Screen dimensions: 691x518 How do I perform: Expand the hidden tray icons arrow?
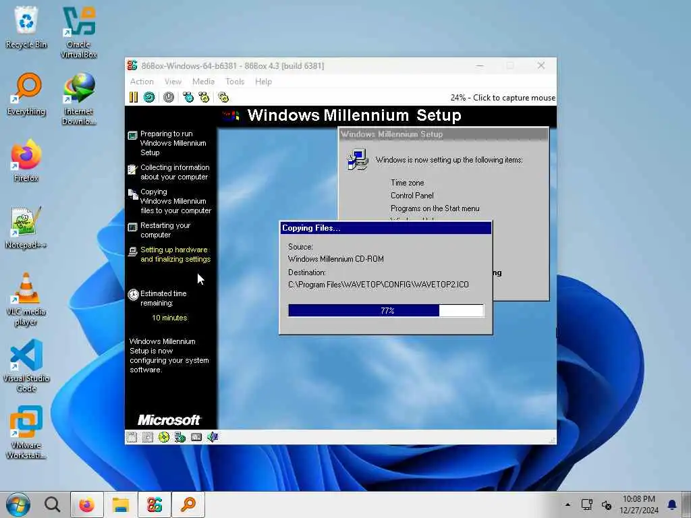(x=568, y=505)
